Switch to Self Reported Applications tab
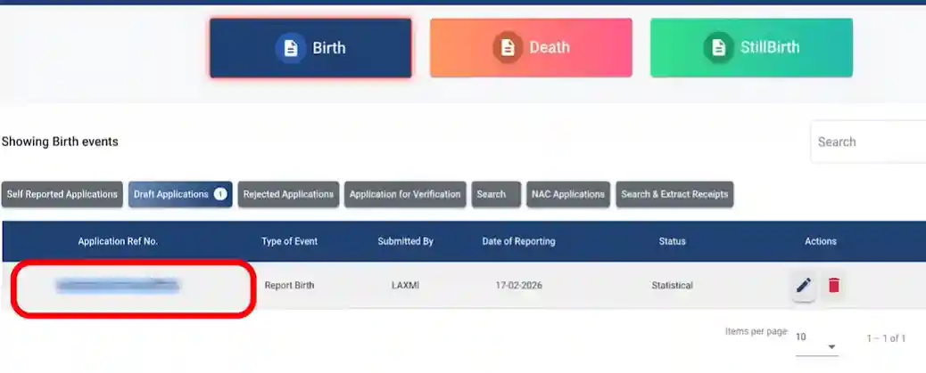The image size is (926, 373). (62, 194)
